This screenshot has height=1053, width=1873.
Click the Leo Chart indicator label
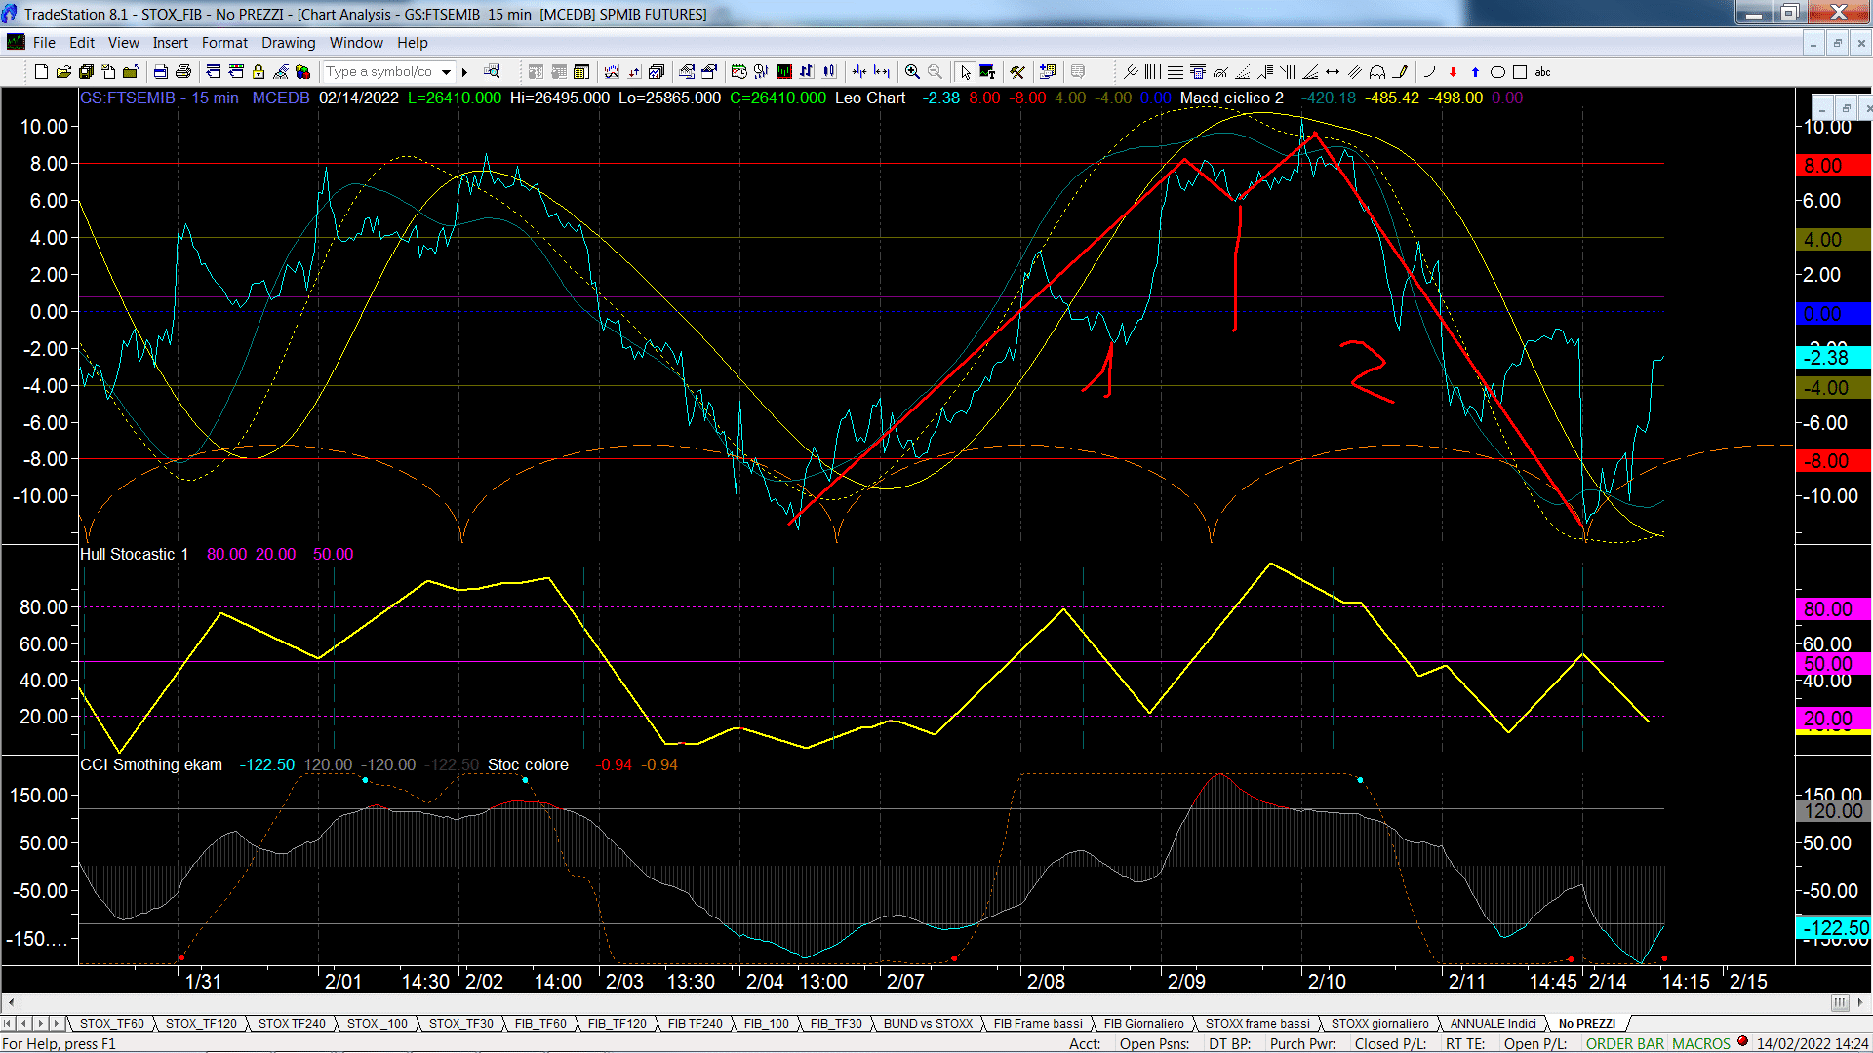pyautogui.click(x=870, y=97)
